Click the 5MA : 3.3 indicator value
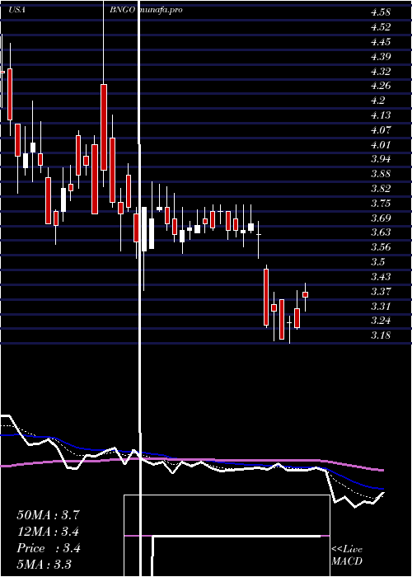The image size is (412, 577). click(x=44, y=564)
